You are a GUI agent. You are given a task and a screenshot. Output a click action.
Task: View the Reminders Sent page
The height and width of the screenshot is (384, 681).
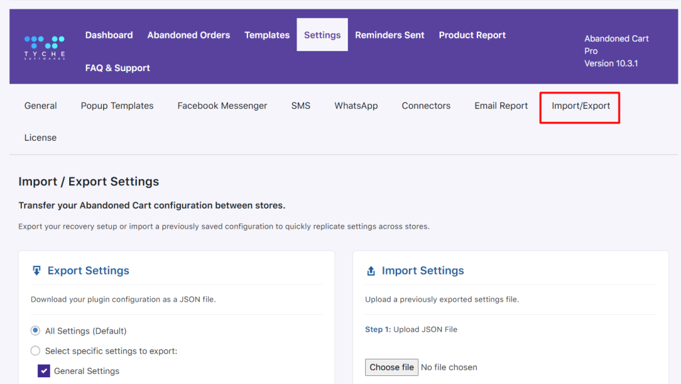(389, 35)
